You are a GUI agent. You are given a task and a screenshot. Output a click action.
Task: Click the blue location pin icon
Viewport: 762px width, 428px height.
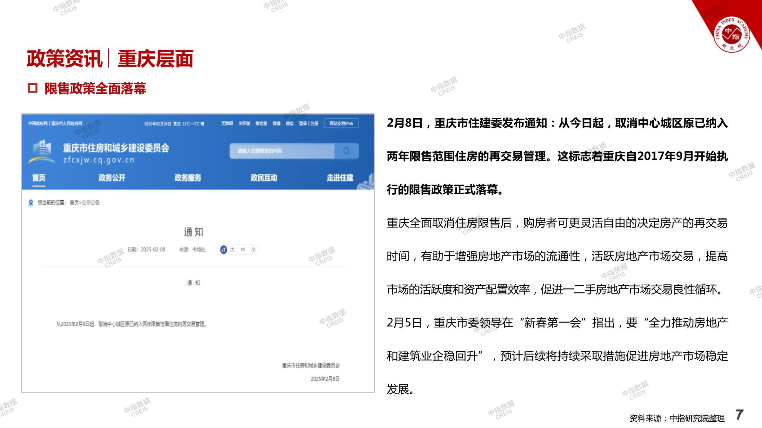point(31,203)
